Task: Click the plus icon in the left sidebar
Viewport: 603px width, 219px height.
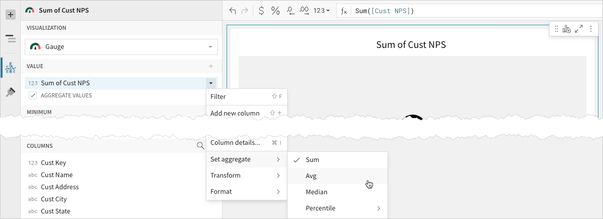Action: tap(10, 15)
